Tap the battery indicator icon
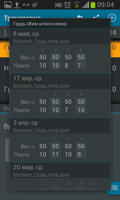Viewport: 120px width, 200px height. coord(93,5)
